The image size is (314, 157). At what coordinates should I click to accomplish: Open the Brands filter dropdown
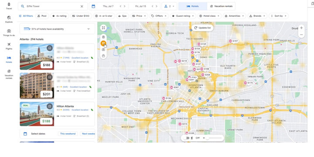[257, 16]
